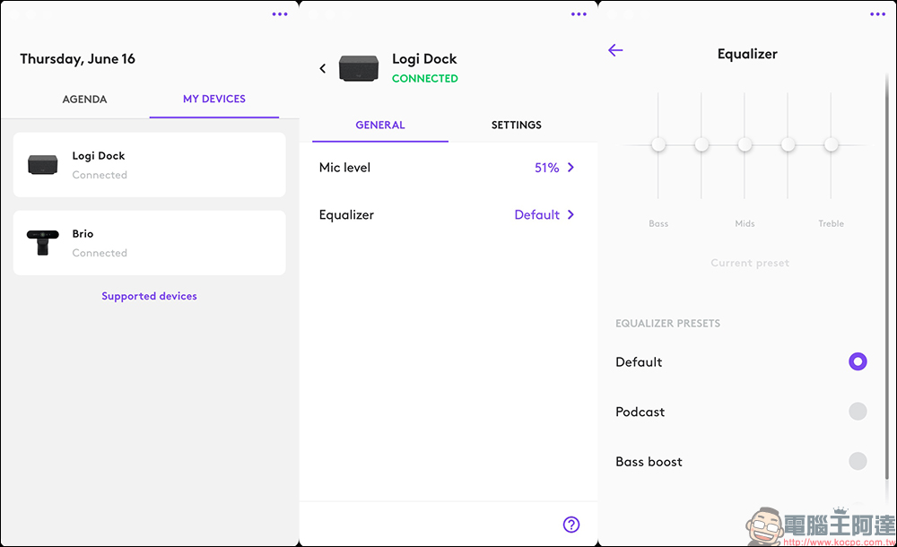Viewport: 897px width, 547px height.
Task: Open the three-dot menu above Logi Dock header
Action: pyautogui.click(x=579, y=14)
